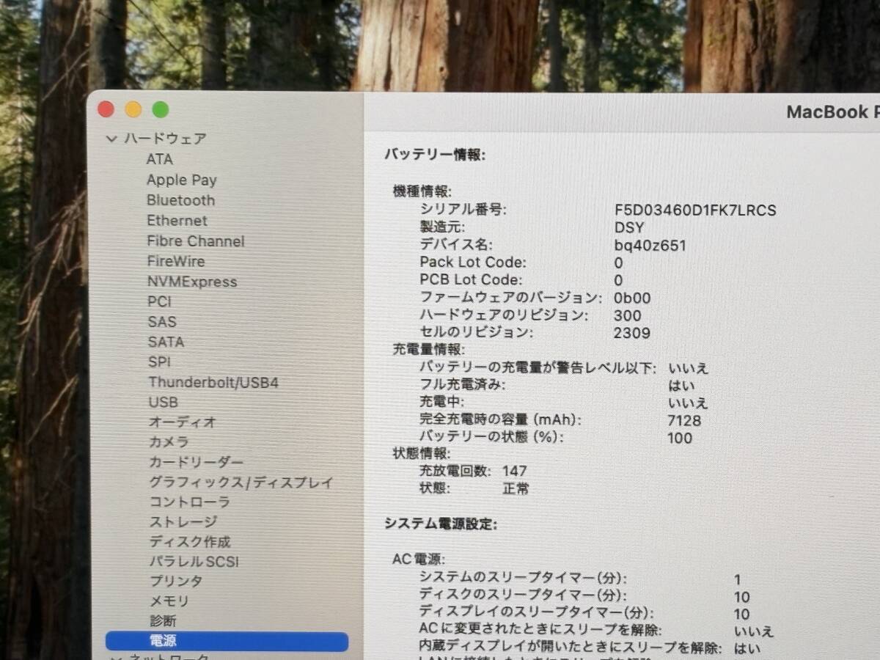Screen dimensions: 880x660
Task: Collapse the ハードウェア section chevron
Action: [111, 139]
